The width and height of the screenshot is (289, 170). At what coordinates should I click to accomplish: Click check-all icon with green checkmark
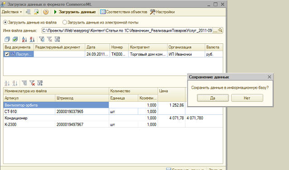15,39
